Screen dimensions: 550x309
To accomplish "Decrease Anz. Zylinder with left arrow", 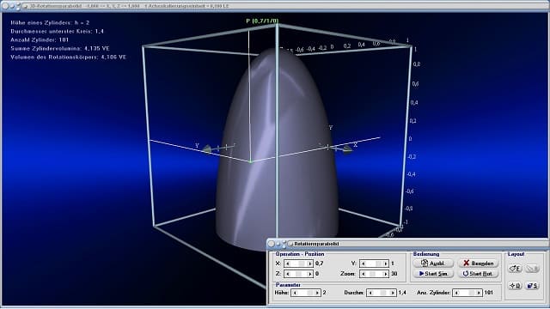I will coord(456,293).
